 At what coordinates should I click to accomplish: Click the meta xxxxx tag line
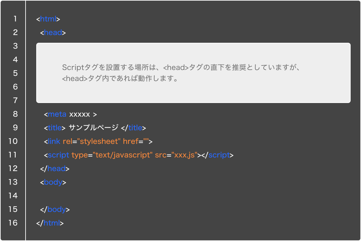(x=70, y=114)
